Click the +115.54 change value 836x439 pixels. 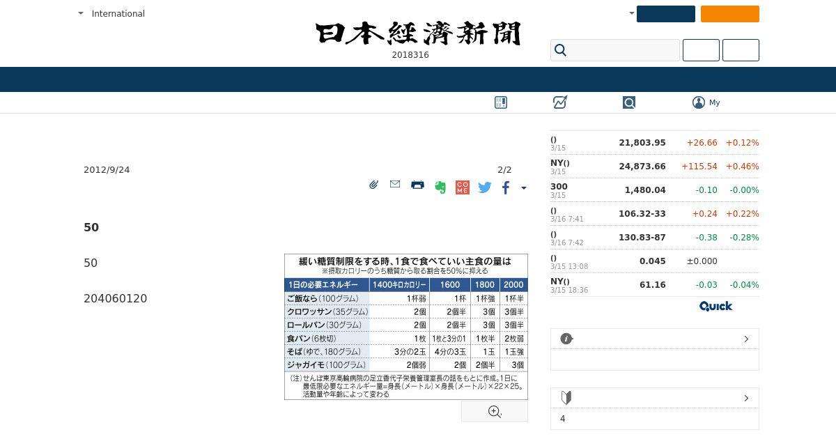699,166
